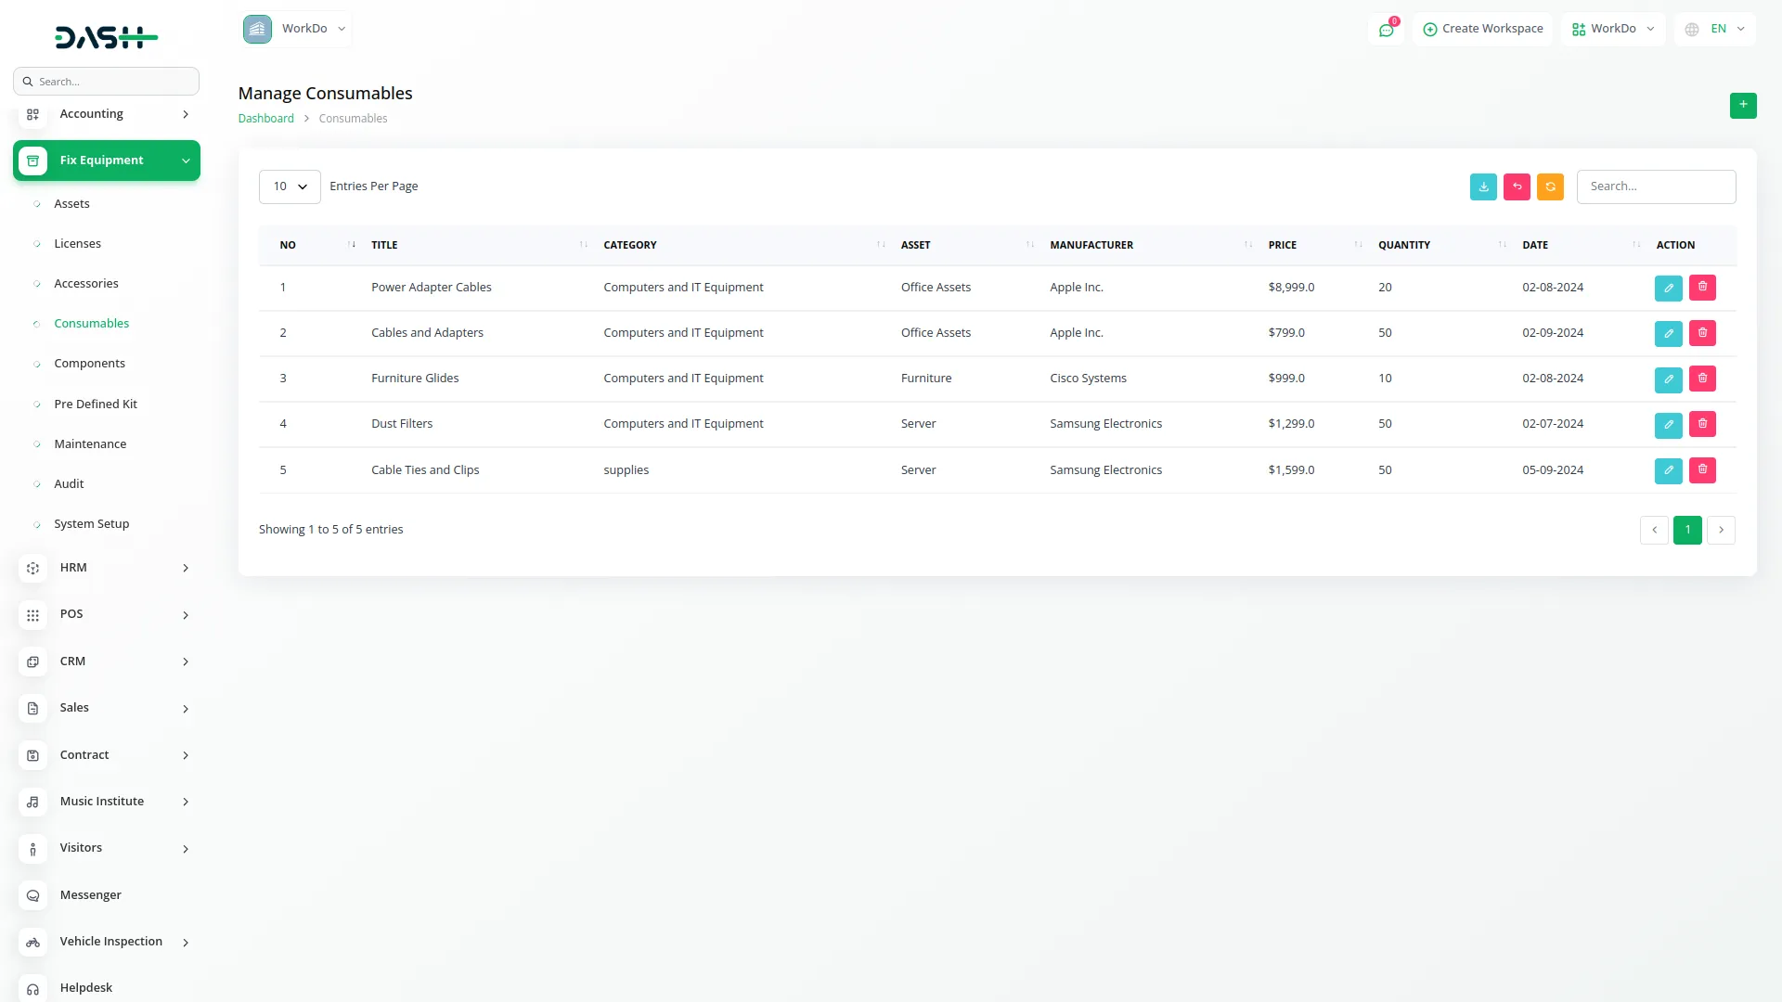Edit the Power Adapter Cables row
Screen dimensions: 1782x1002
pos(1668,288)
